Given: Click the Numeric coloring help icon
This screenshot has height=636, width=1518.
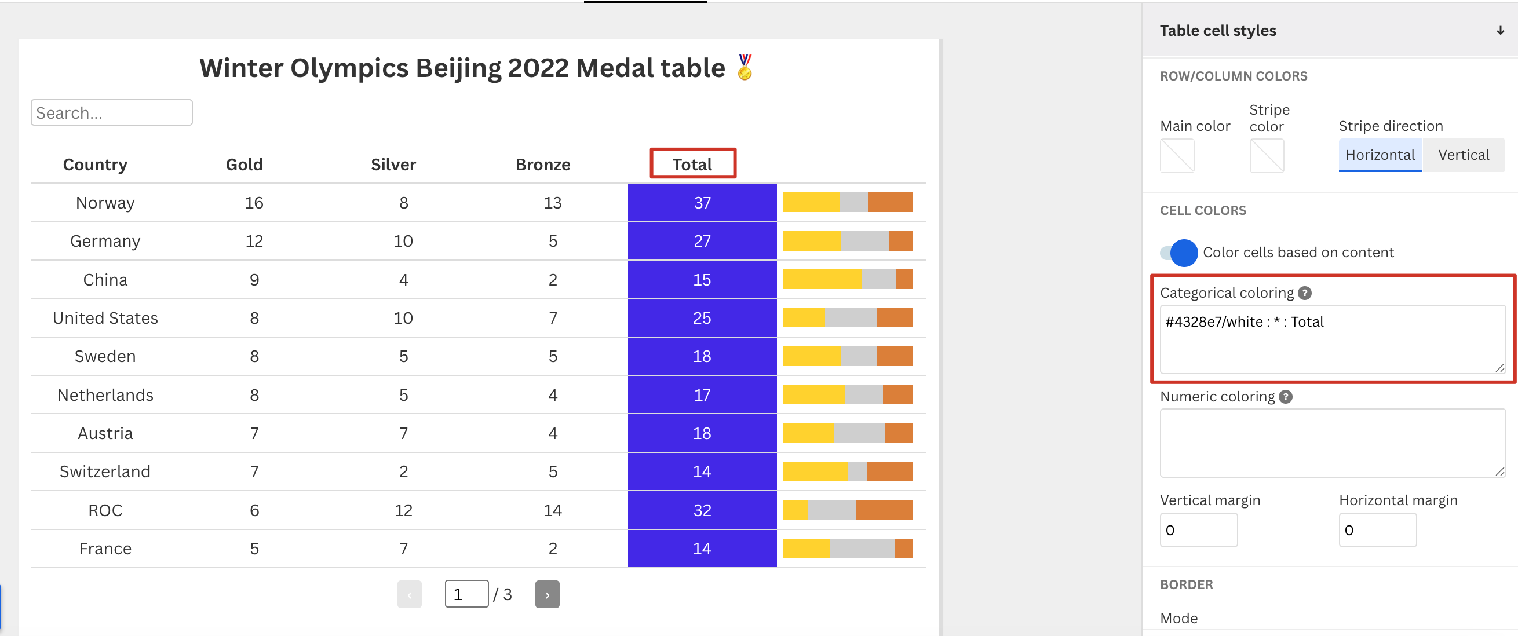Looking at the screenshot, I should click(1286, 397).
